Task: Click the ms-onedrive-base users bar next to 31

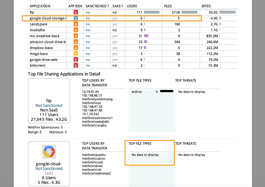Action: pyautogui.click(x=146, y=36)
